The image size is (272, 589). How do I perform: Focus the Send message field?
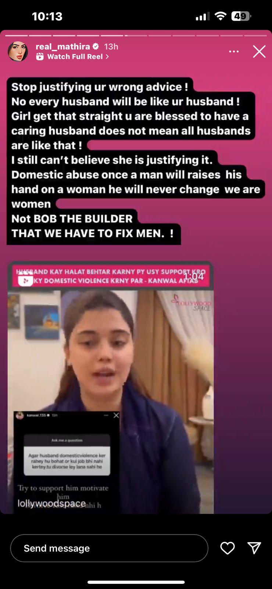(109, 548)
